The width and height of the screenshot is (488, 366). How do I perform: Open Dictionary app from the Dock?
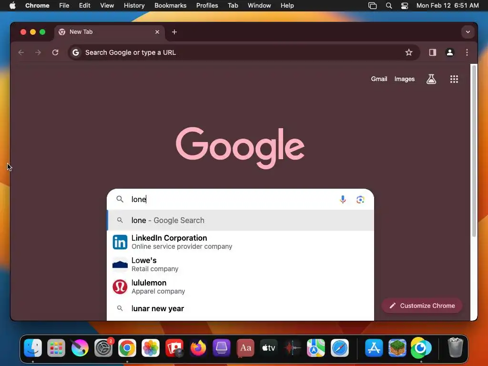[x=245, y=347]
